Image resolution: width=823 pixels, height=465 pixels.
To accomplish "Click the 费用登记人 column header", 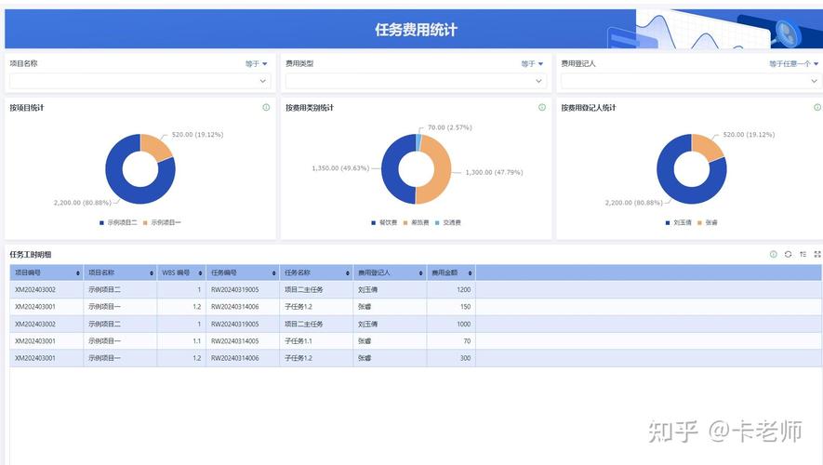I will 390,272.
